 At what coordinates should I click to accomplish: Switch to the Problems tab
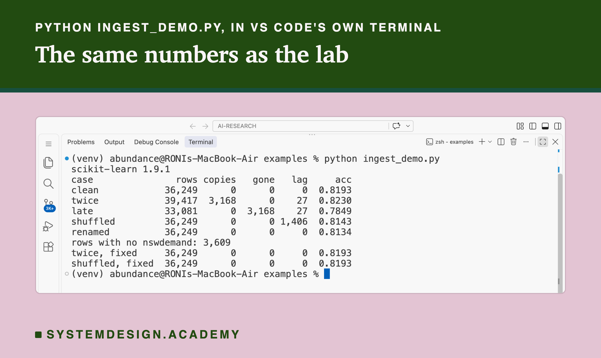click(x=81, y=142)
